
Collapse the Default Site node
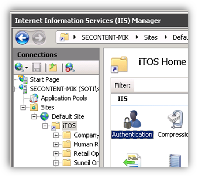(x=34, y=117)
